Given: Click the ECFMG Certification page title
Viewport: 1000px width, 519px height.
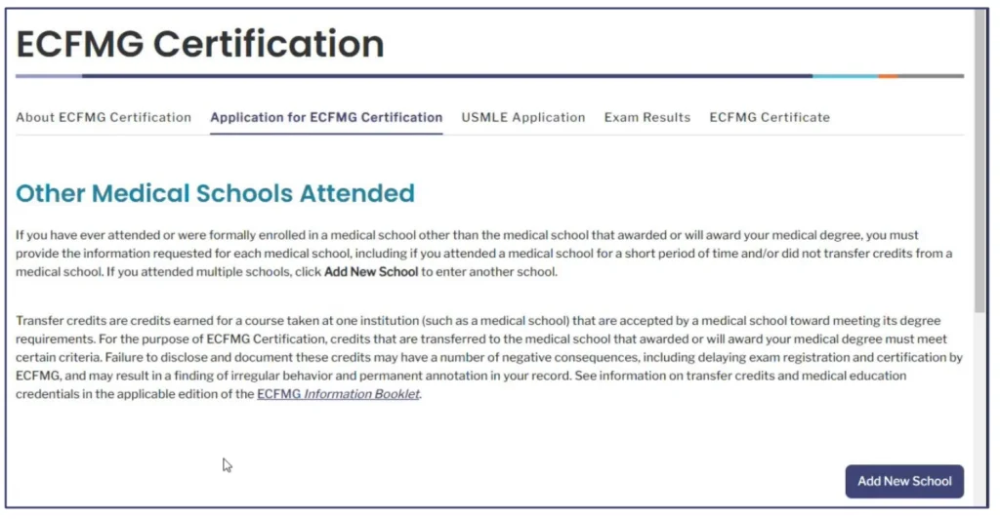Looking at the screenshot, I should pos(200,44).
